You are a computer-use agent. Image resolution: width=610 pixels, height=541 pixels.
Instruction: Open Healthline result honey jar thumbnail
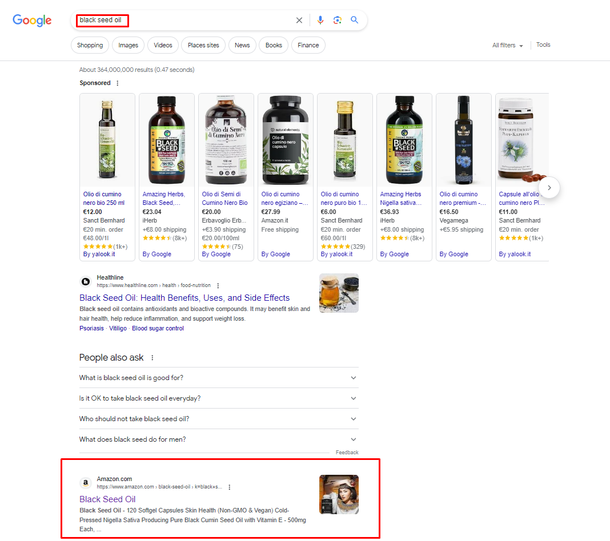[339, 293]
